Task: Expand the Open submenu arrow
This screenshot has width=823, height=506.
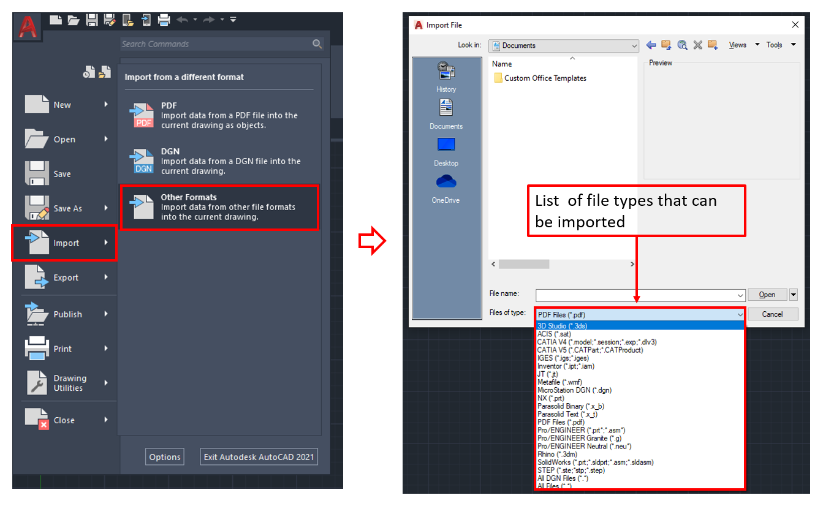Action: coord(106,139)
